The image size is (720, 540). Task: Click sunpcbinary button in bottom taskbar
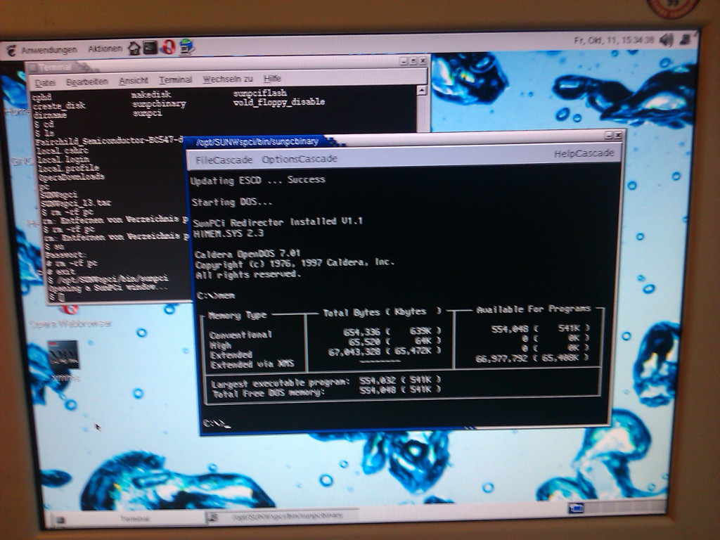tap(283, 516)
